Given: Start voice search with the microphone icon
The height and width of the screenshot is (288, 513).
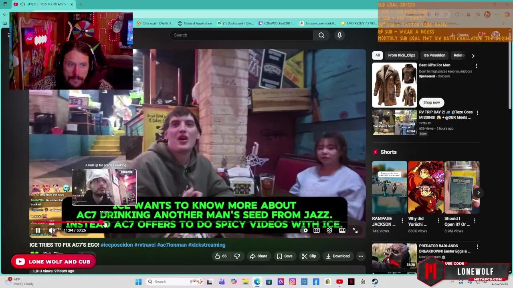Looking at the screenshot, I should point(339,35).
